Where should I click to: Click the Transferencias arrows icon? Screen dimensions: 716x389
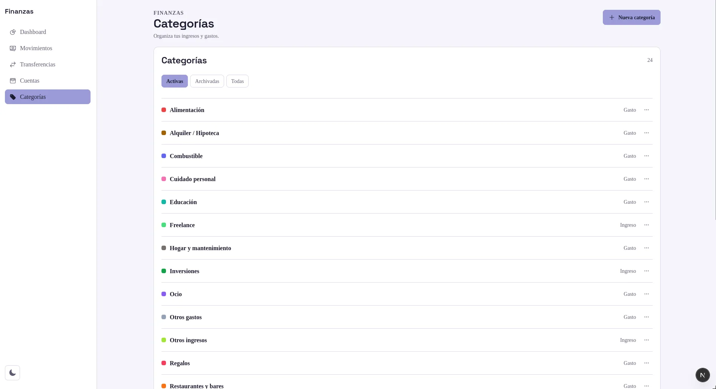[13, 65]
